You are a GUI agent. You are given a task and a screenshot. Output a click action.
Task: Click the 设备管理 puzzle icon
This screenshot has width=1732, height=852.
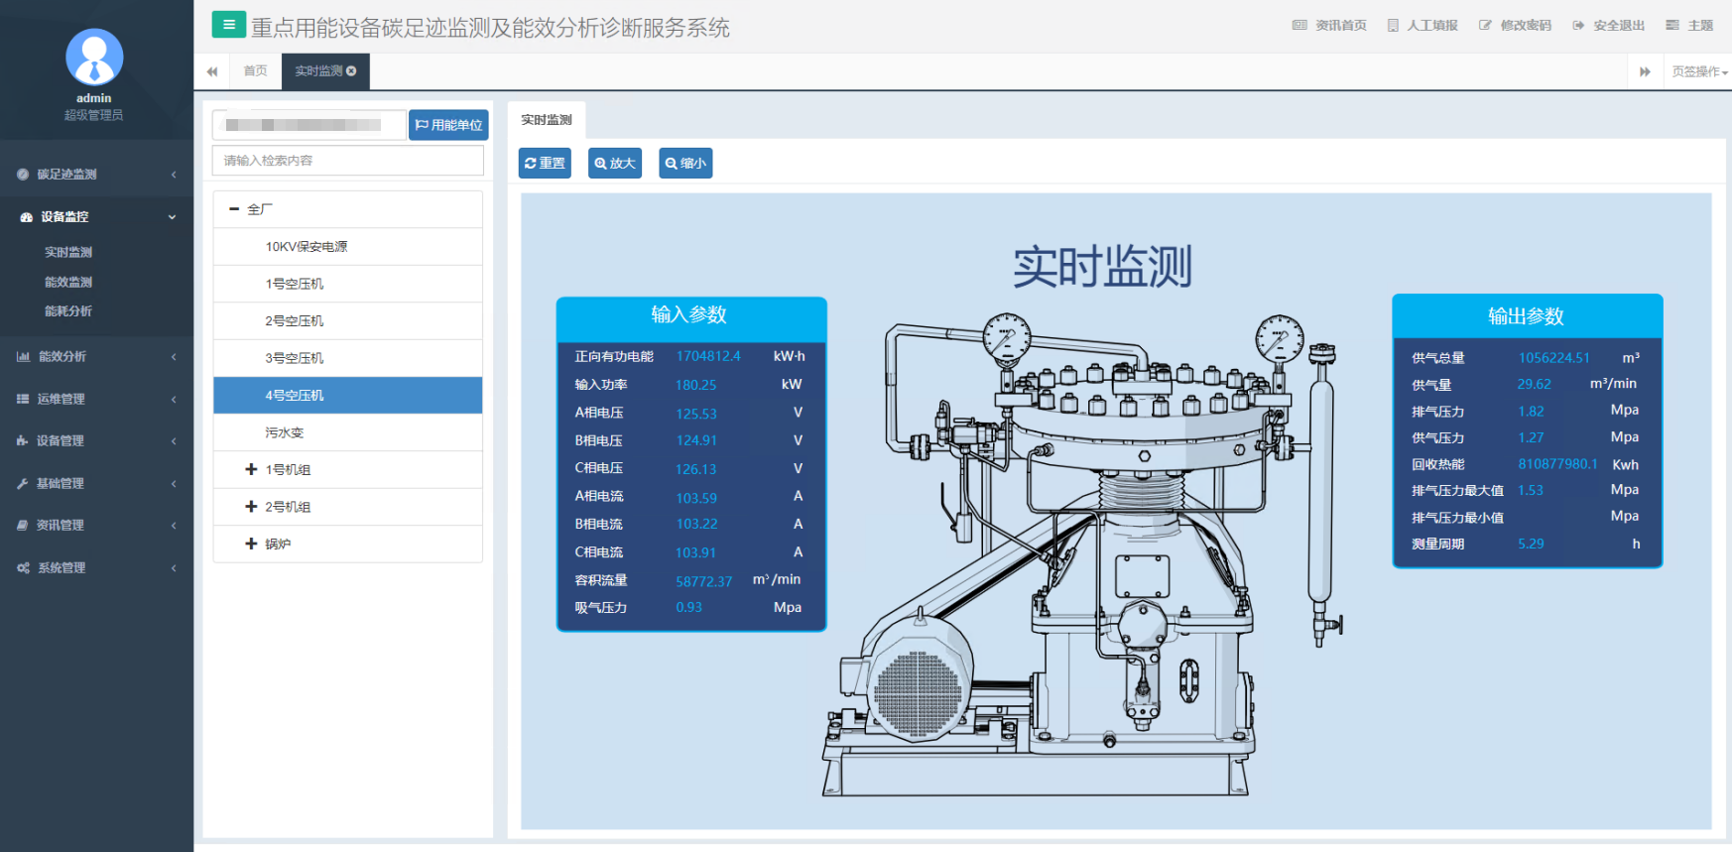coord(23,441)
